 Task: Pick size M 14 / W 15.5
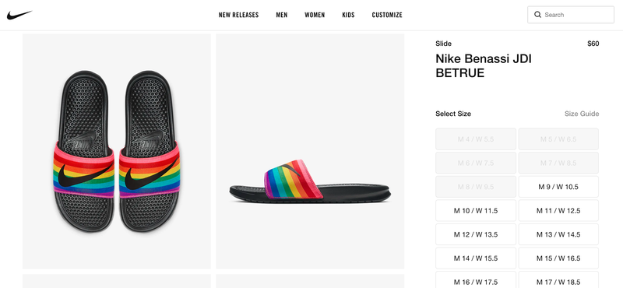pos(476,258)
